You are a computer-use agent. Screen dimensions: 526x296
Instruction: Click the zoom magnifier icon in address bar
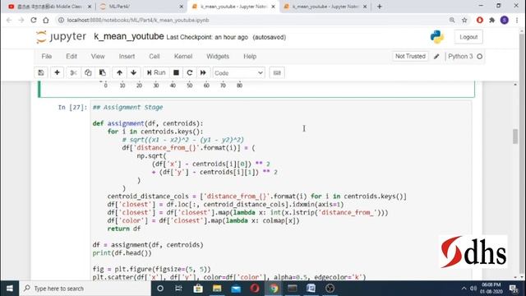click(x=452, y=20)
